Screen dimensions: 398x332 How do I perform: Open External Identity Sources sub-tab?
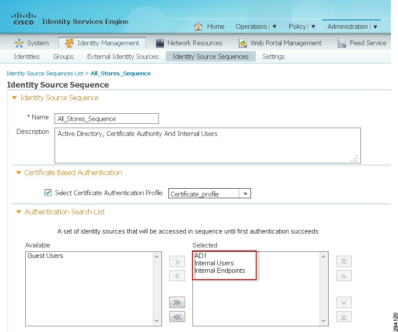pyautogui.click(x=123, y=57)
